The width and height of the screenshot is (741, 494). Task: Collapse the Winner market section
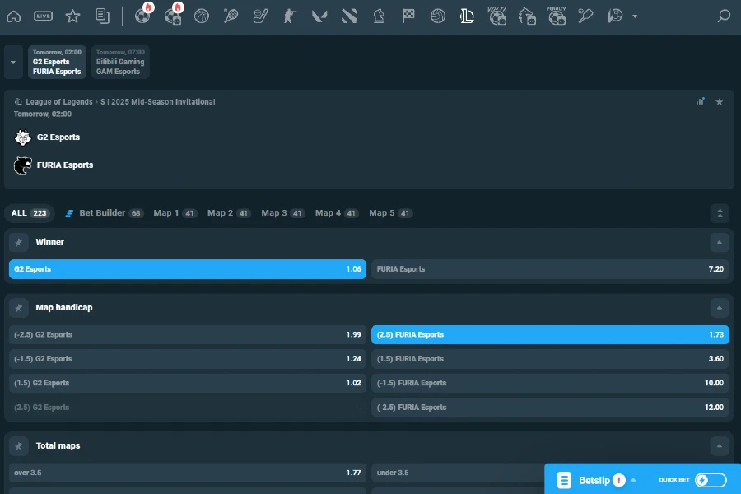tap(720, 242)
